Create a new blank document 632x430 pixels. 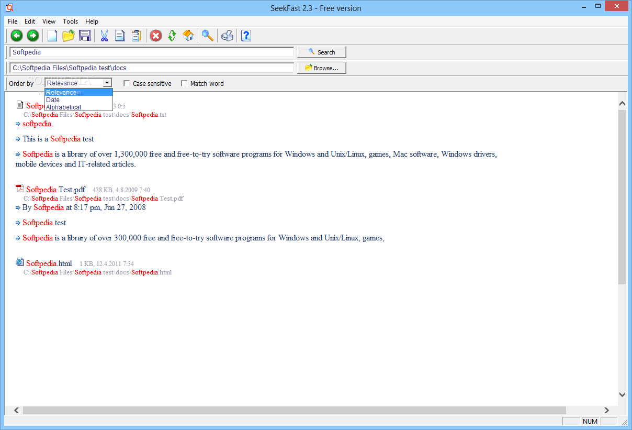point(52,36)
